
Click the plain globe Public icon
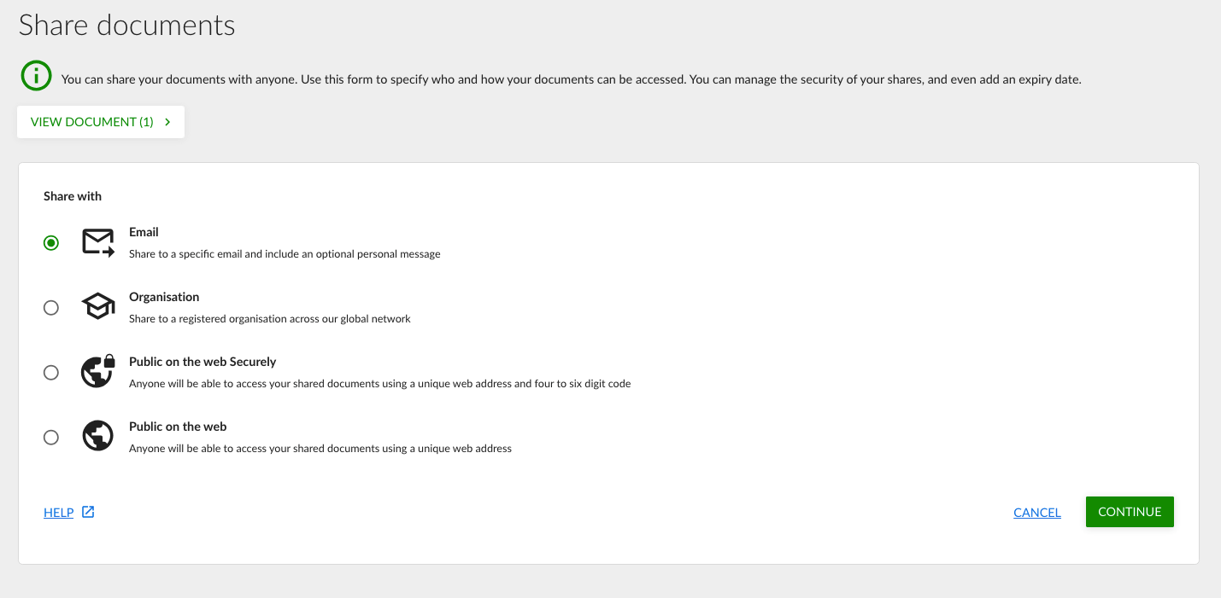click(x=97, y=436)
